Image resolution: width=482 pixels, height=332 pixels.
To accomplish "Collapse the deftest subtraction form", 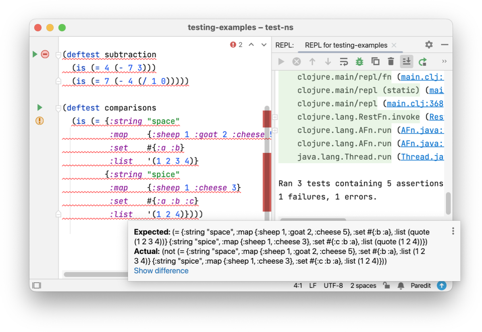I will click(x=58, y=55).
